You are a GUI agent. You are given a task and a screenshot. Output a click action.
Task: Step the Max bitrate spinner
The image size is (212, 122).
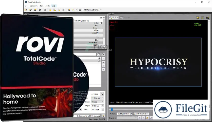click(103, 109)
